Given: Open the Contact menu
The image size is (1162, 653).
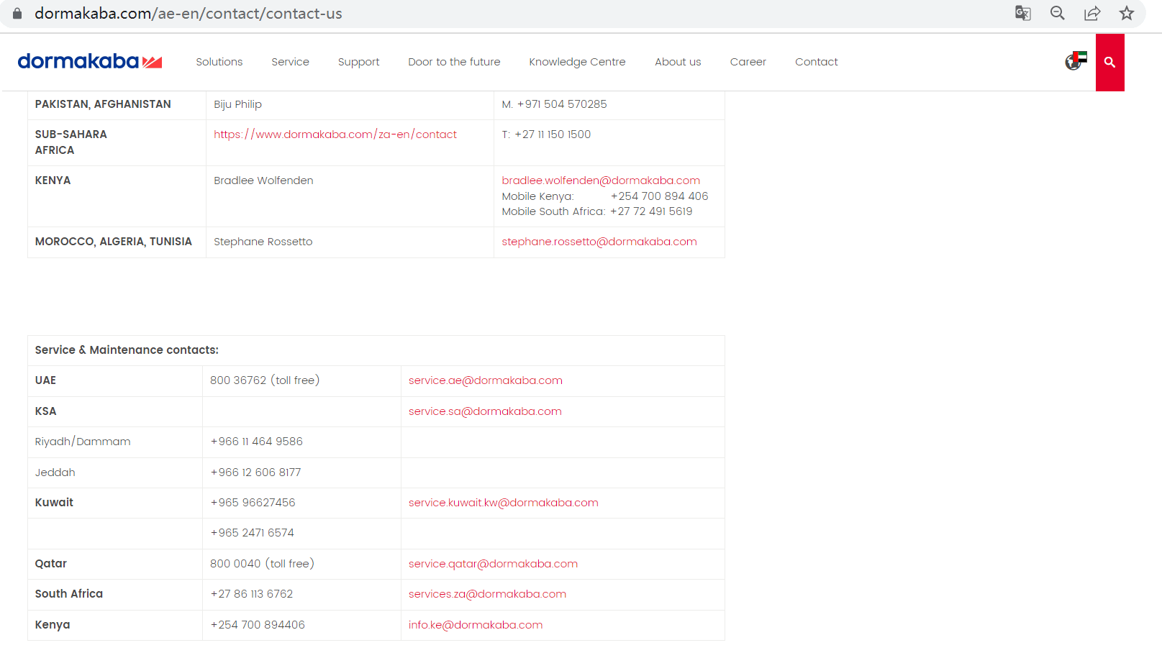Looking at the screenshot, I should pos(817,62).
